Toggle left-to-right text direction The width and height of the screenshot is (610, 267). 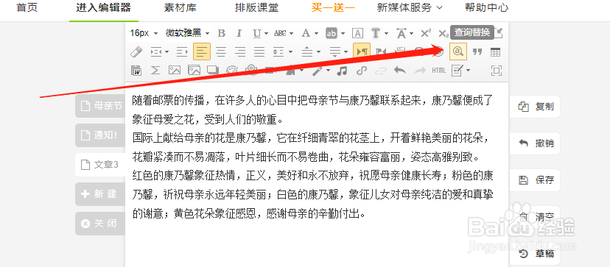click(362, 51)
